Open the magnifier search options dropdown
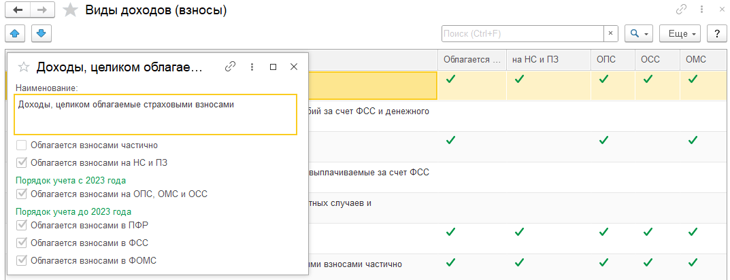730x280 pixels. (639, 33)
